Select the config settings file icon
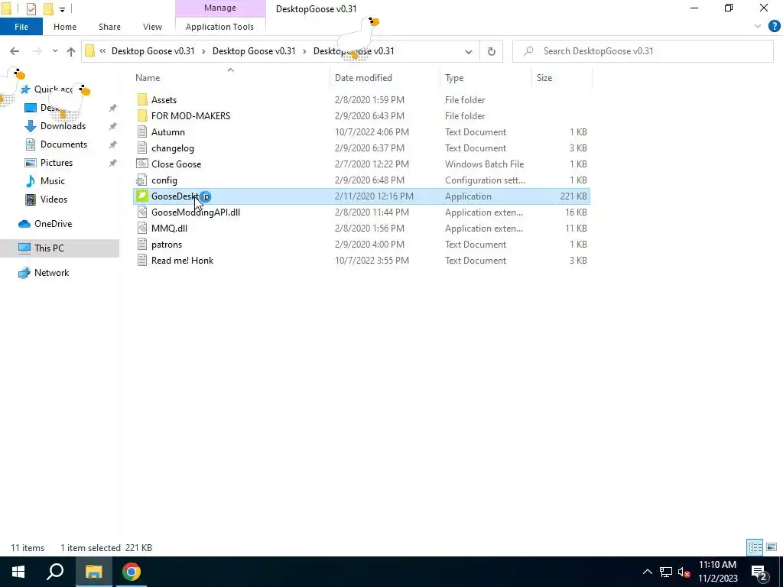This screenshot has height=587, width=783. tap(142, 180)
